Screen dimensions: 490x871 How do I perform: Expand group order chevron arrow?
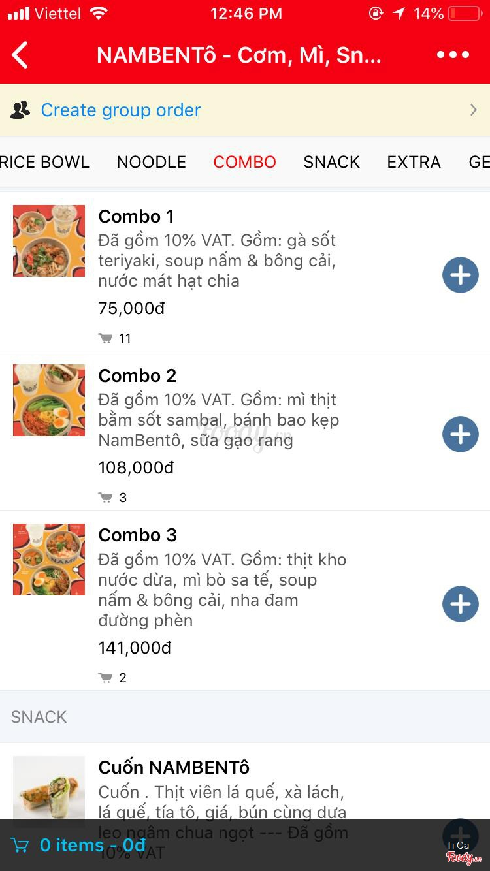473,110
